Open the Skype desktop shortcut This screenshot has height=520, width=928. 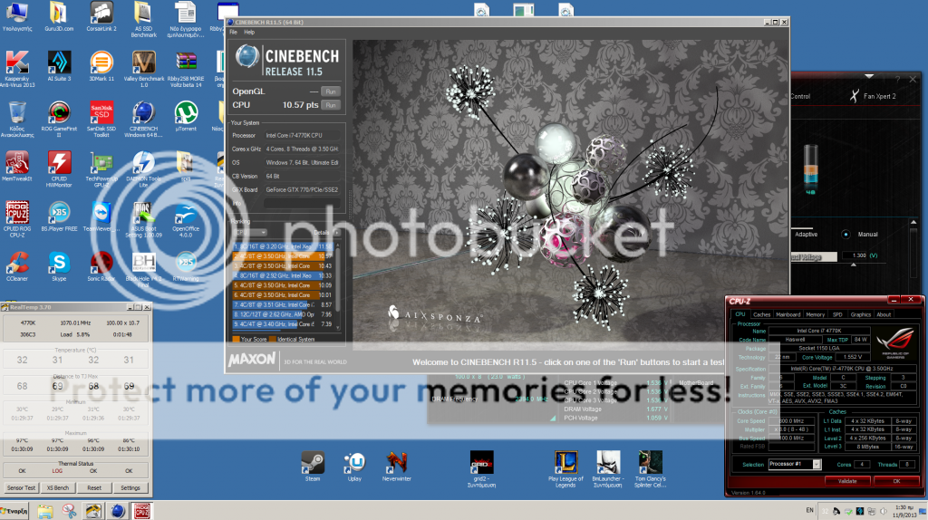pyautogui.click(x=59, y=264)
